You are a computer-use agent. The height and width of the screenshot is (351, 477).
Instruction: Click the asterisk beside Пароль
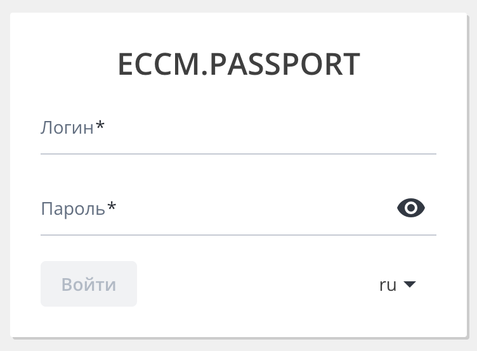112,207
